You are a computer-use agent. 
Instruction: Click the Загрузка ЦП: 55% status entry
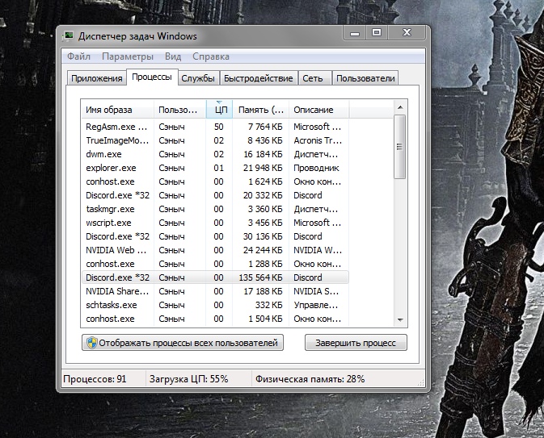click(188, 379)
